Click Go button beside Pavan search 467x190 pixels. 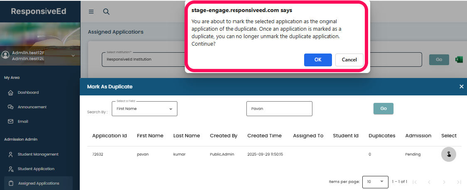pyautogui.click(x=383, y=108)
